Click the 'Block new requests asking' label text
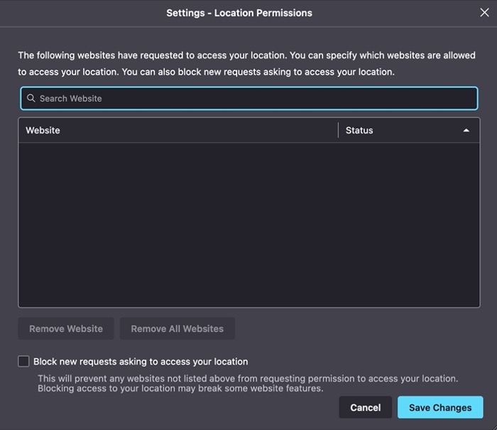 (141, 362)
